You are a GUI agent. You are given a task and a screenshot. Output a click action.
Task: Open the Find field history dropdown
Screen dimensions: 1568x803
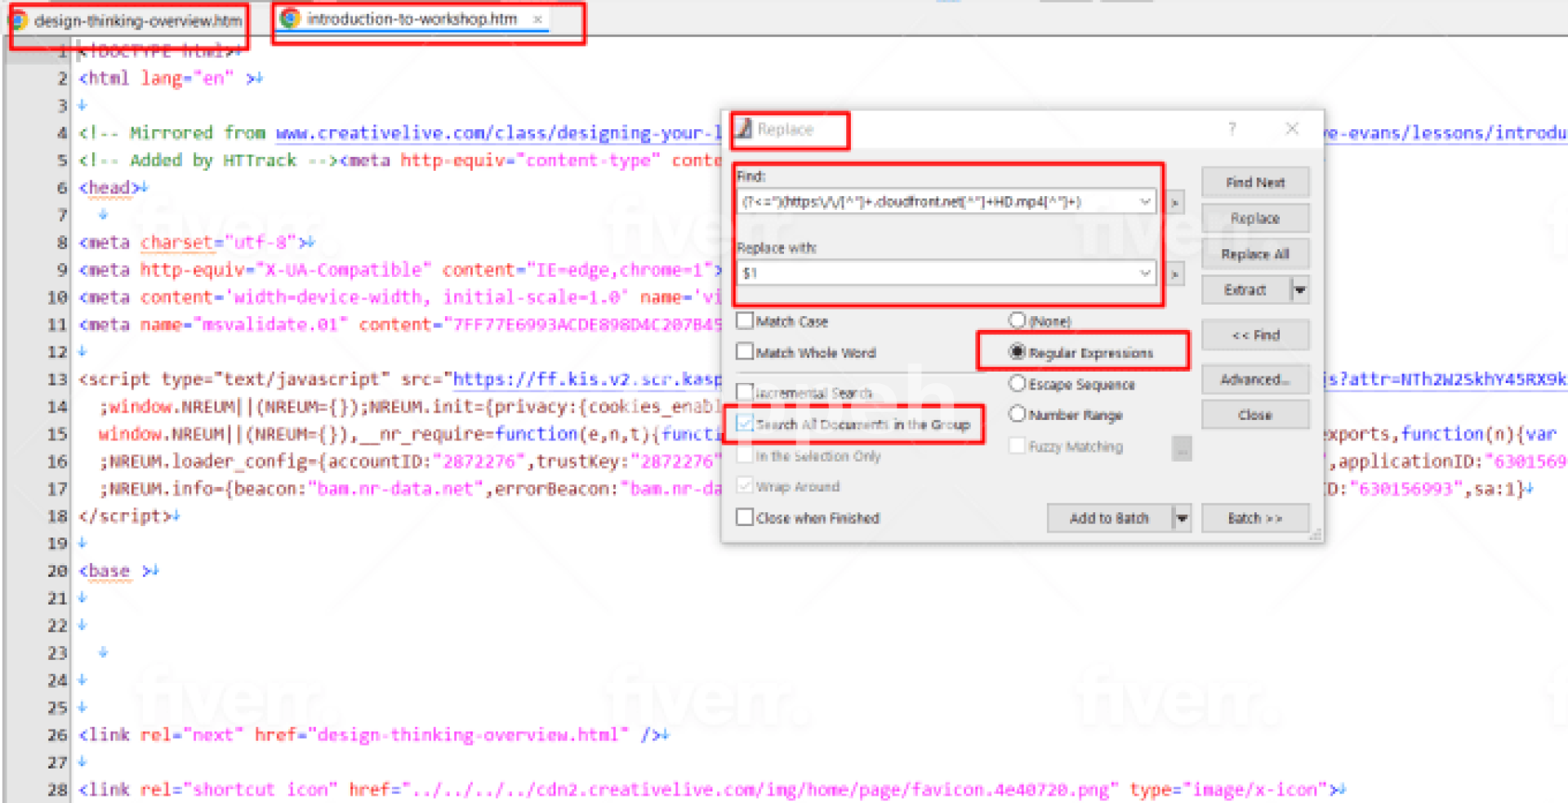(1145, 202)
